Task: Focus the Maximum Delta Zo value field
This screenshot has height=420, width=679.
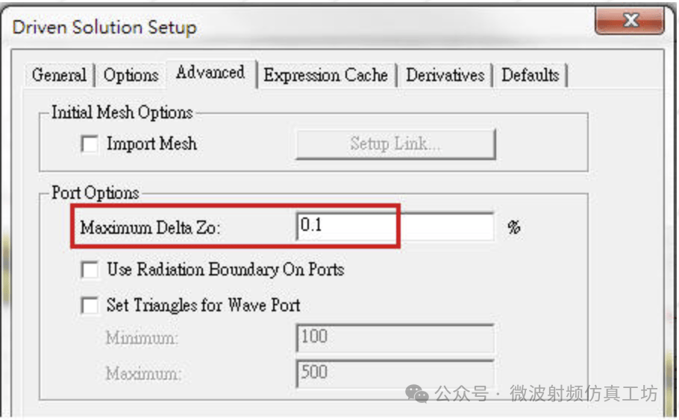Action: pyautogui.click(x=395, y=226)
